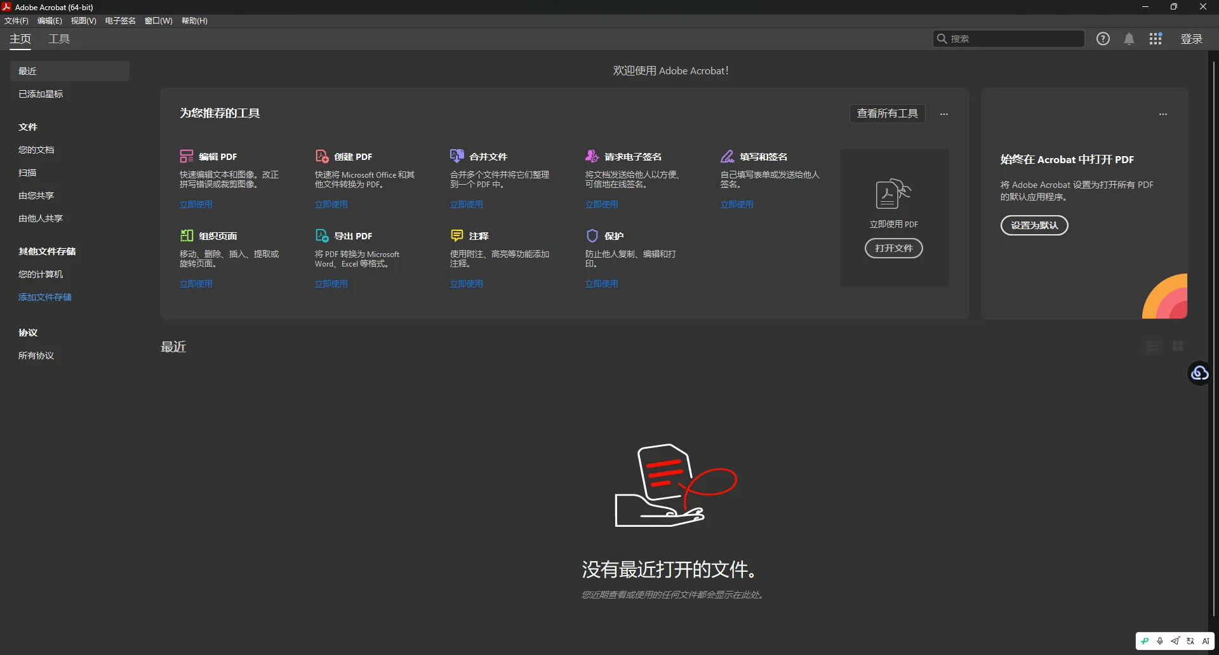This screenshot has width=1219, height=655.
Task: Click the 打开文件 button
Action: (x=894, y=248)
